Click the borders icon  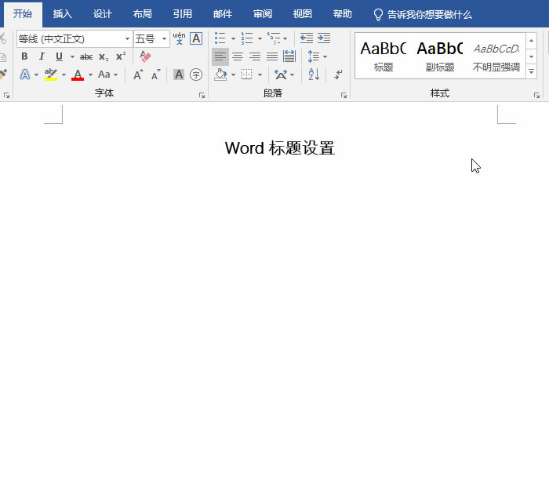[x=247, y=75]
